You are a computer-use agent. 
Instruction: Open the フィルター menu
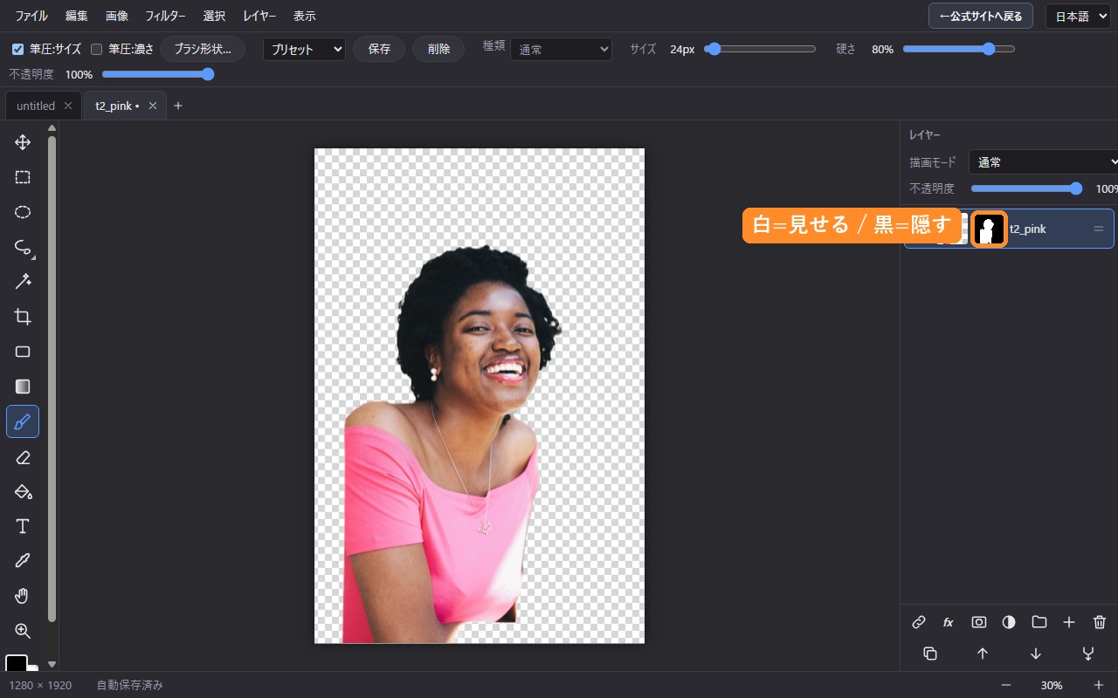click(165, 16)
